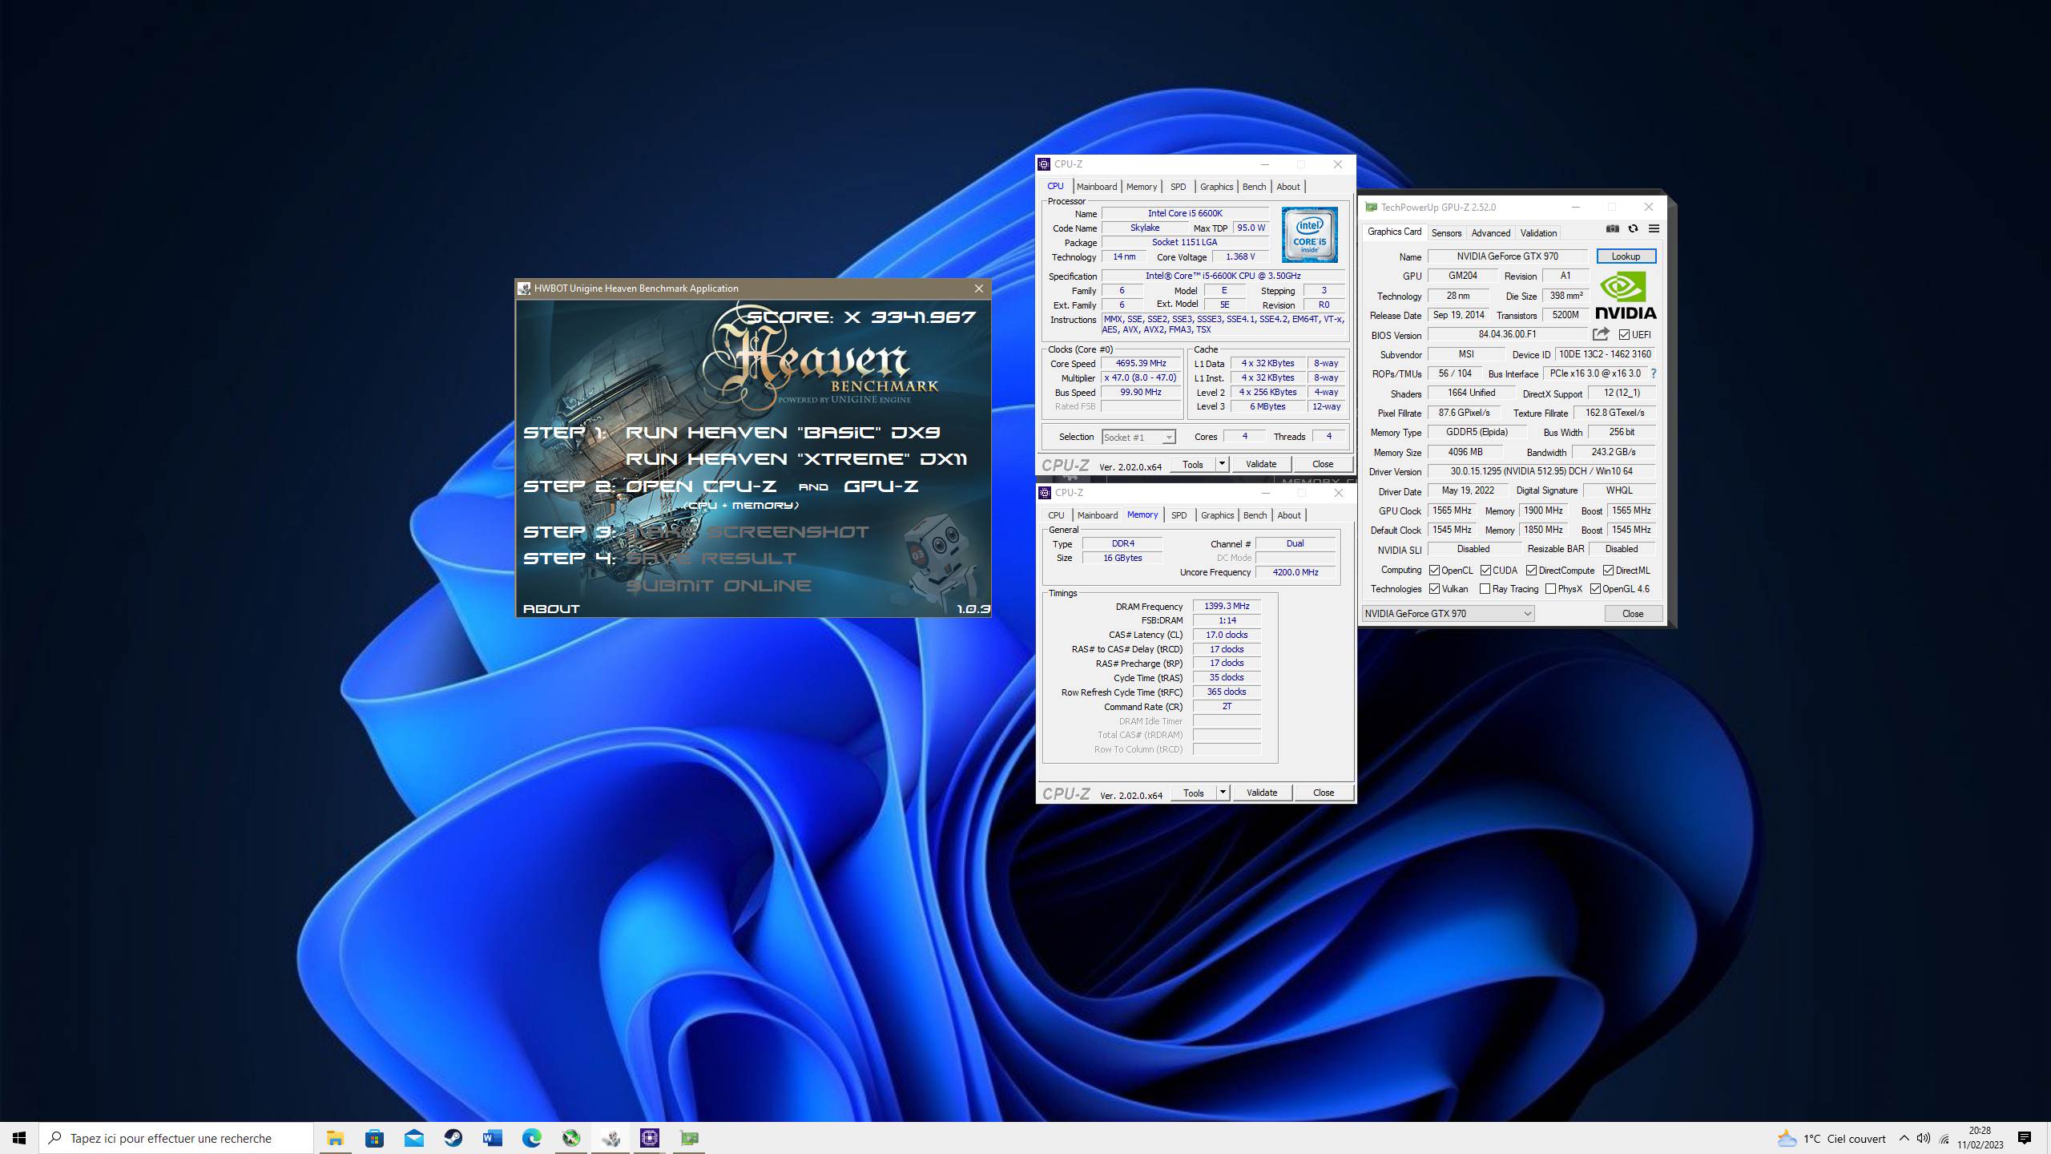The image size is (2051, 1154).
Task: Toggle Ray Tracing checkbox
Action: (1485, 589)
